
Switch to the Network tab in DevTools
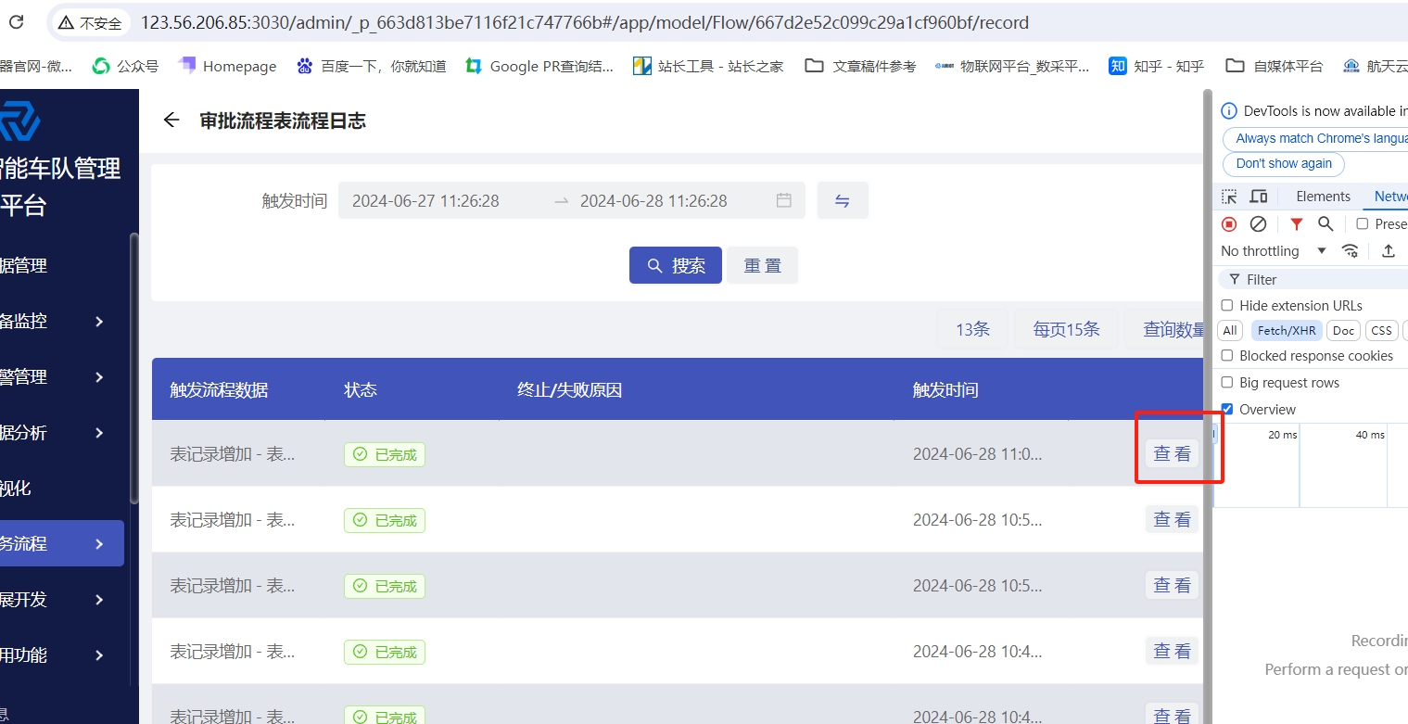[1390, 197]
